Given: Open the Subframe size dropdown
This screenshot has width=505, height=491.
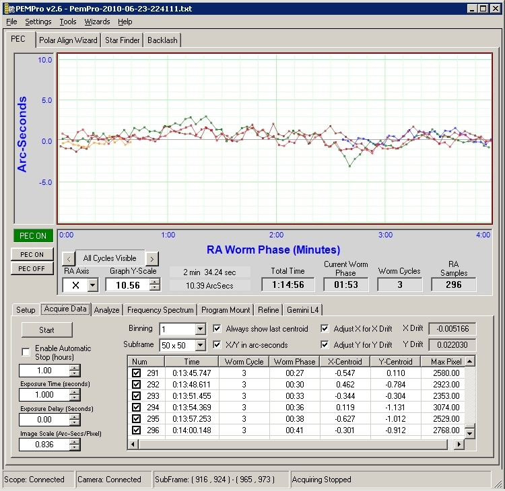Looking at the screenshot, I should point(200,345).
